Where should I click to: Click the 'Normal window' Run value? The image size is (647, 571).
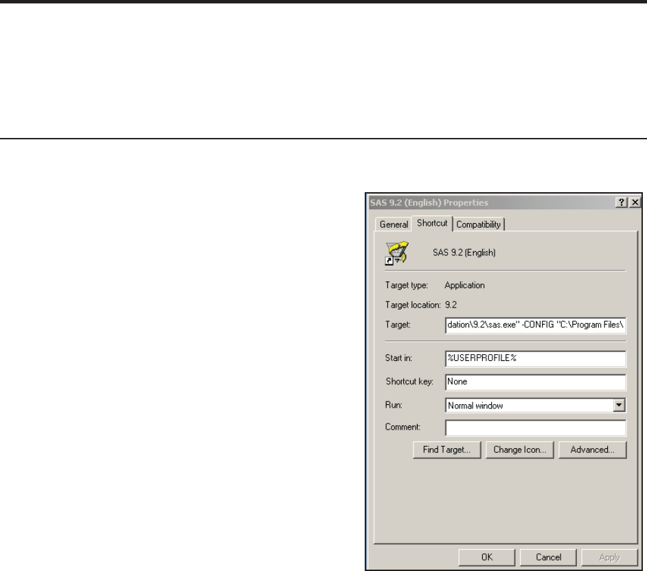pos(475,406)
